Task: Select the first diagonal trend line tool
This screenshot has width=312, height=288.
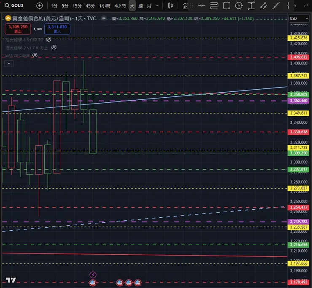Action: point(264,6)
